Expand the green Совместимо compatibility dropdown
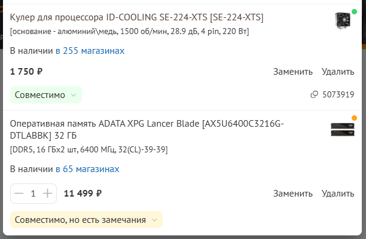 [x=46, y=94]
